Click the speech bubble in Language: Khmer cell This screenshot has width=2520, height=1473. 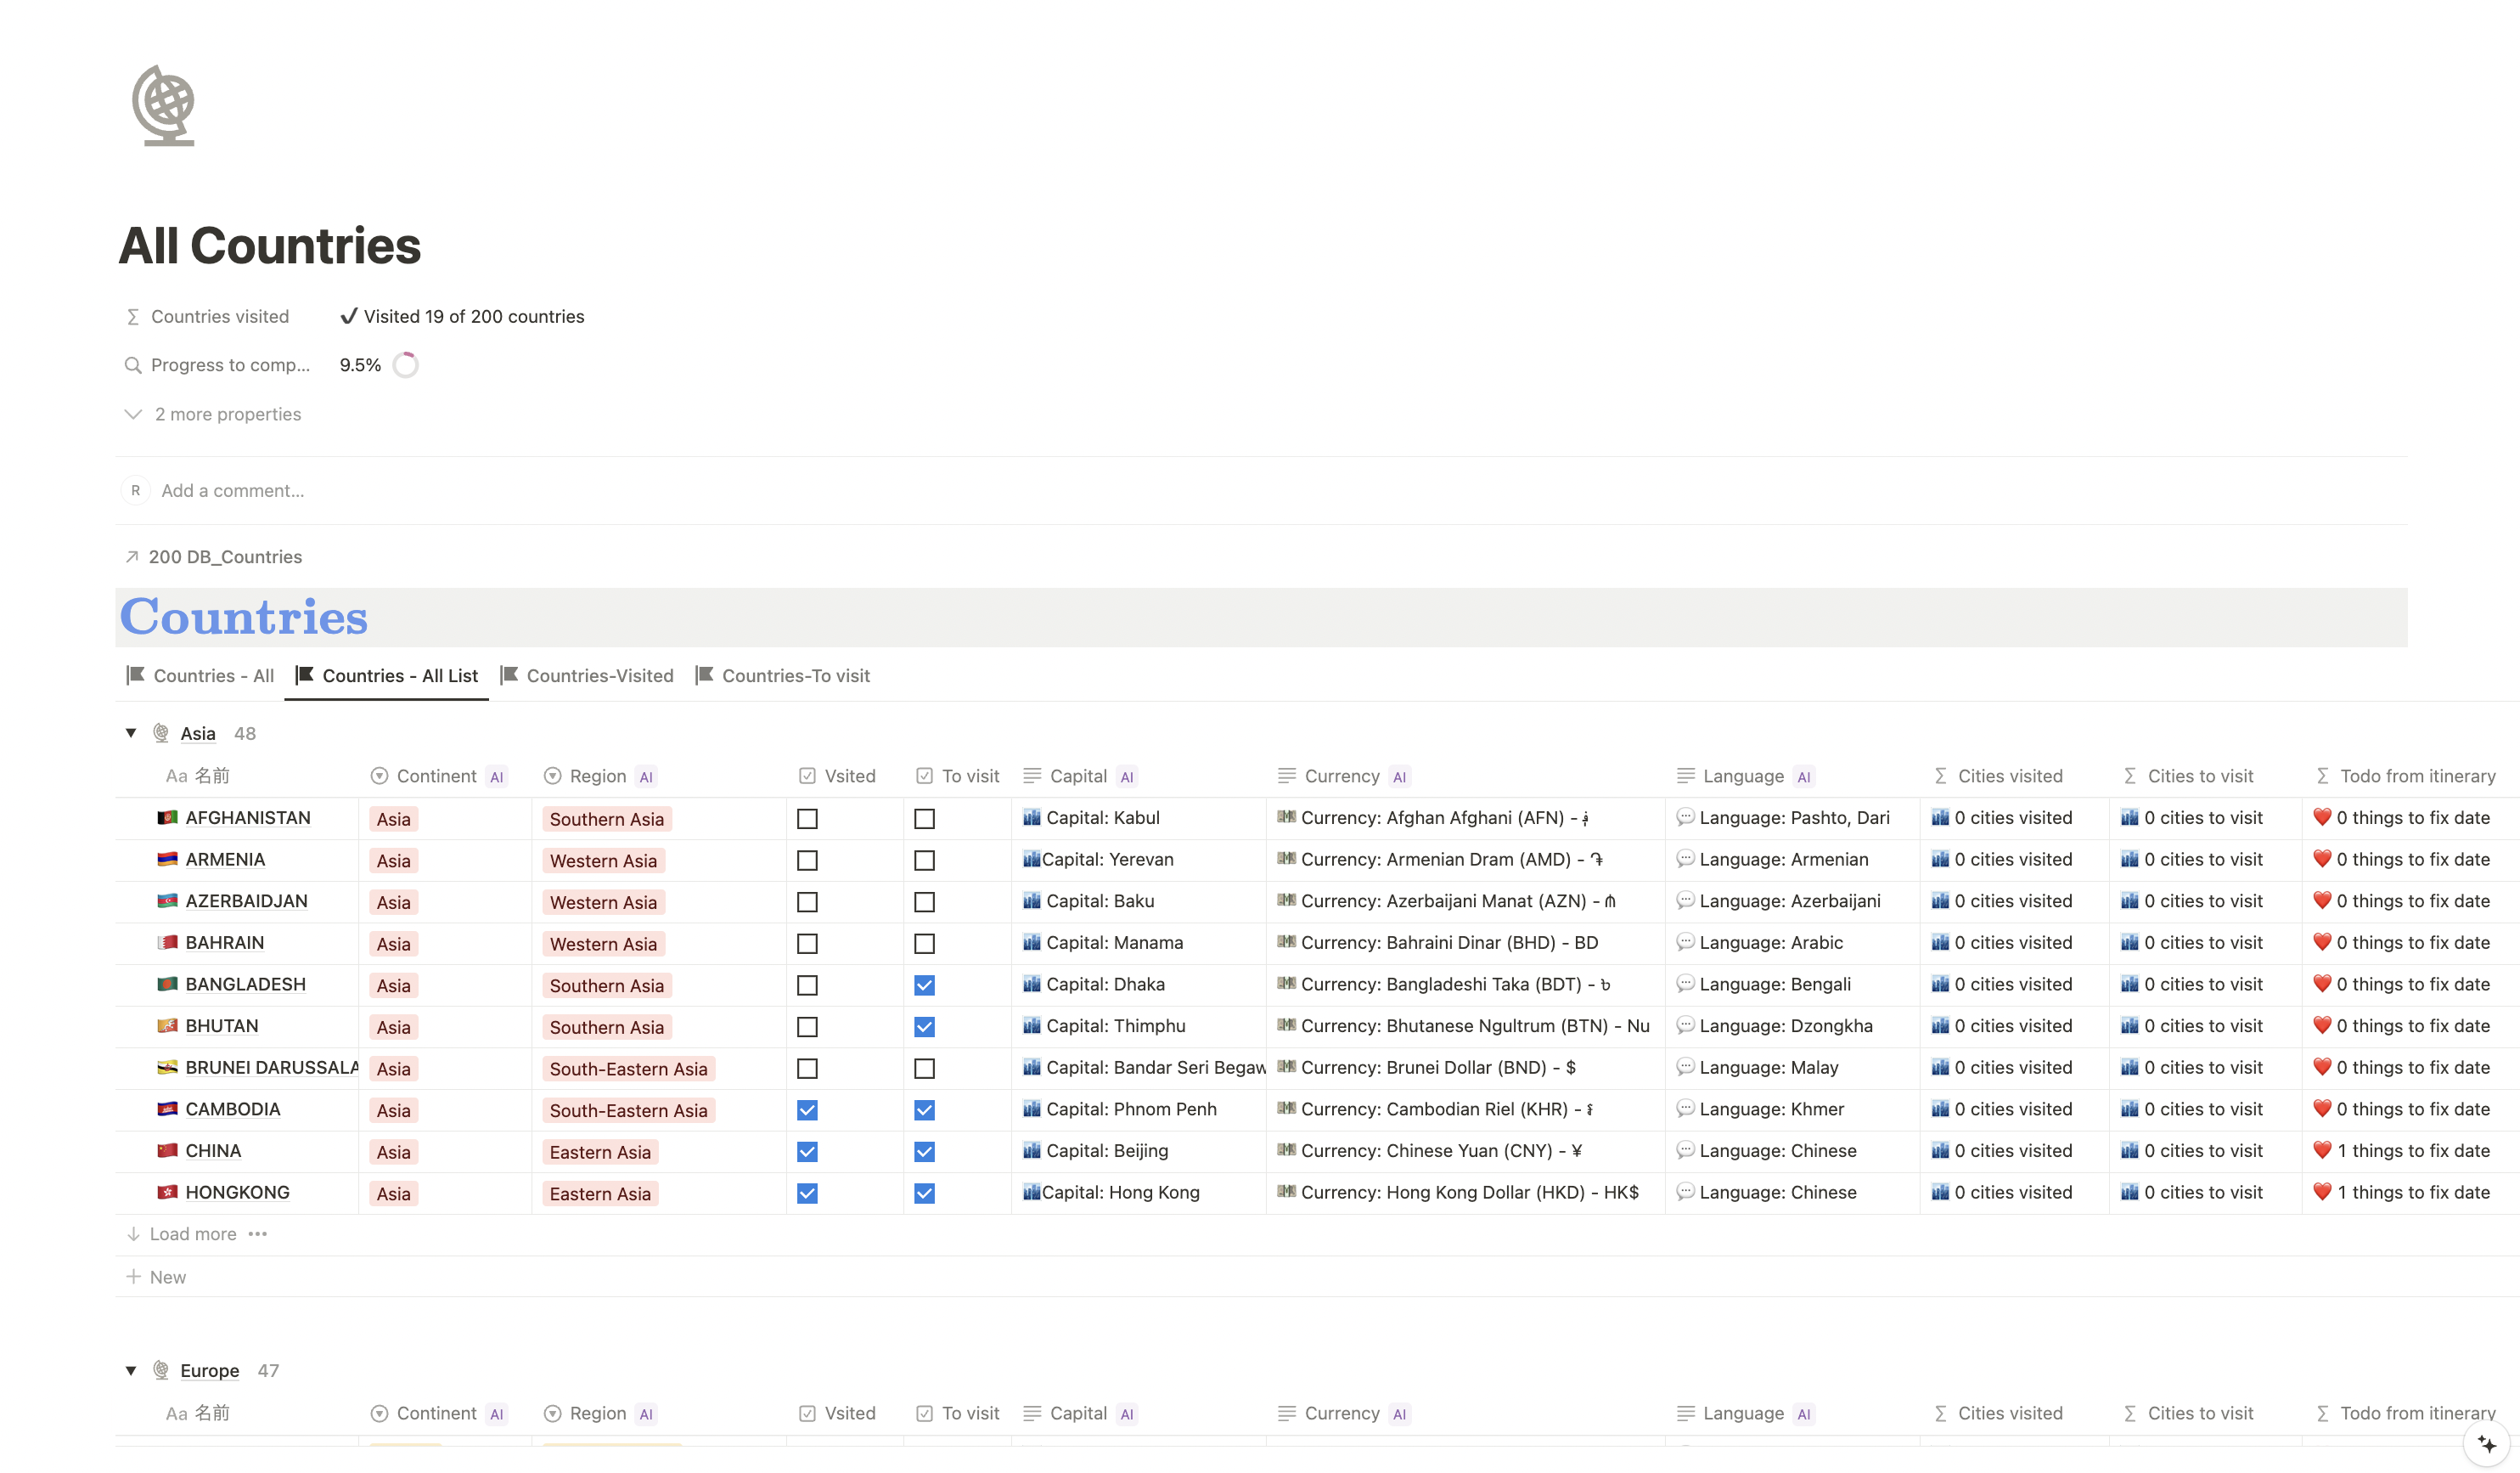point(1685,1109)
